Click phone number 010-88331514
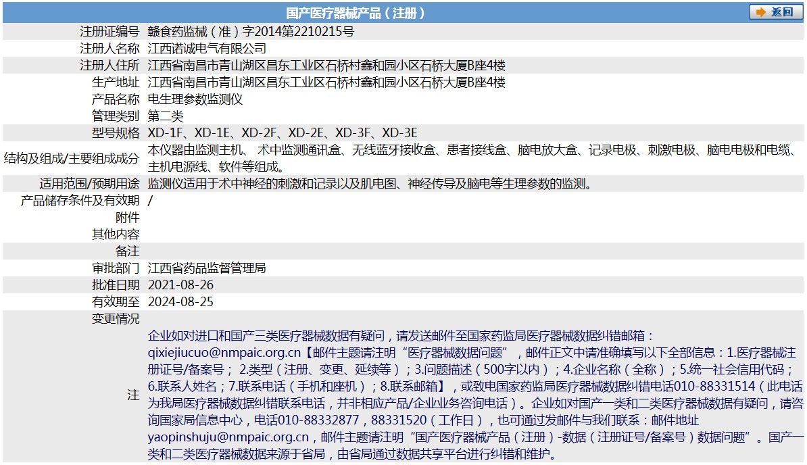The image size is (807, 465). [715, 387]
